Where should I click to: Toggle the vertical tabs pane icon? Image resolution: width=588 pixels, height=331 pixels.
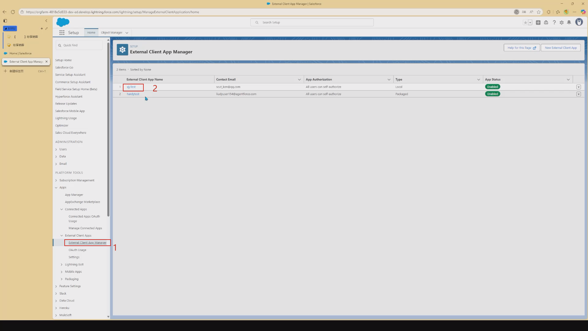point(5,21)
